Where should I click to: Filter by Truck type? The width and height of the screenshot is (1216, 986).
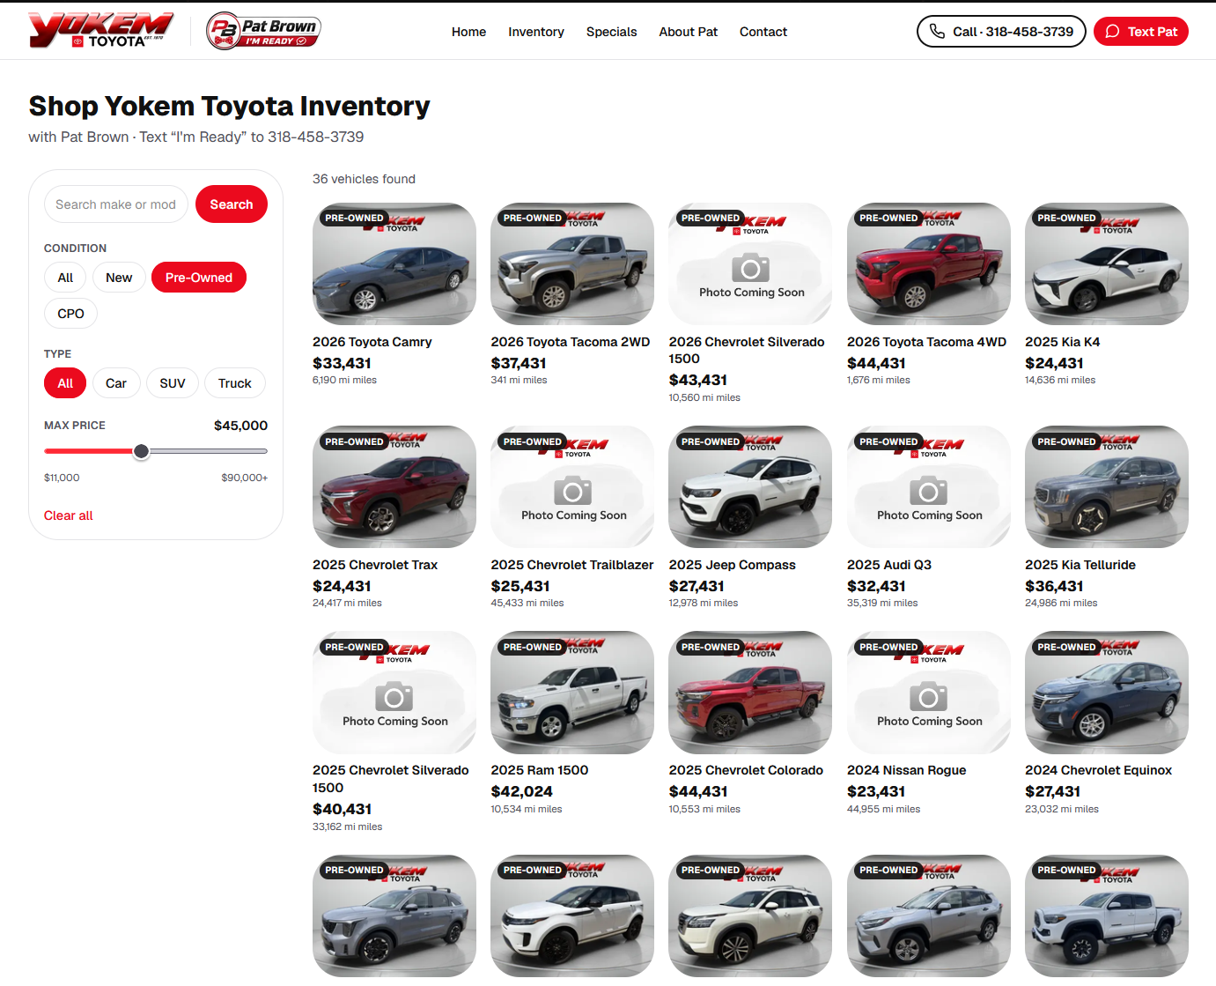click(235, 383)
